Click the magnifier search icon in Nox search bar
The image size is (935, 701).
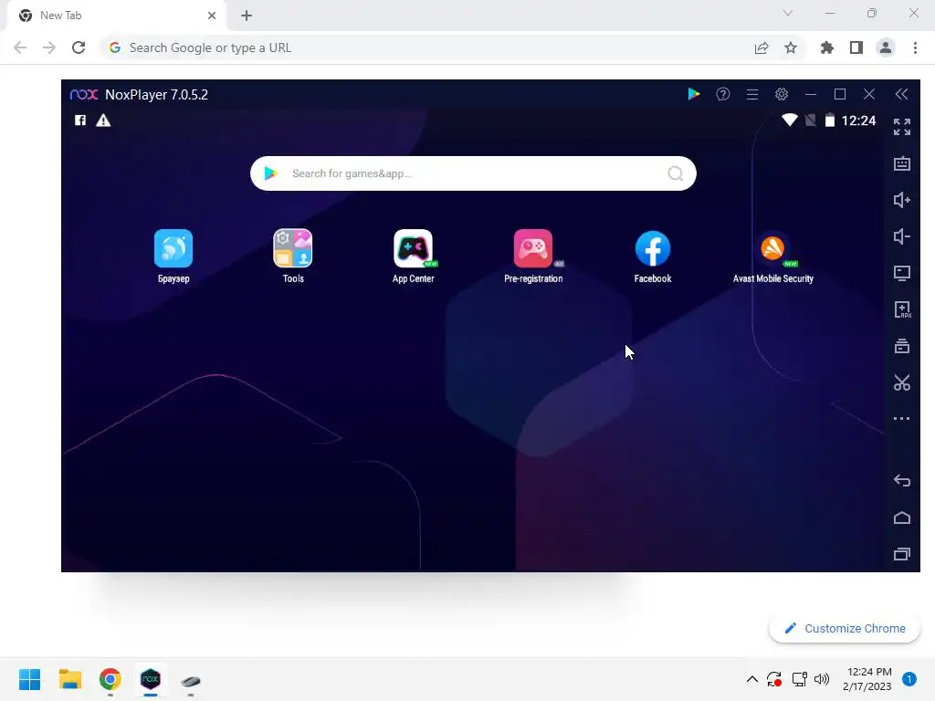675,173
